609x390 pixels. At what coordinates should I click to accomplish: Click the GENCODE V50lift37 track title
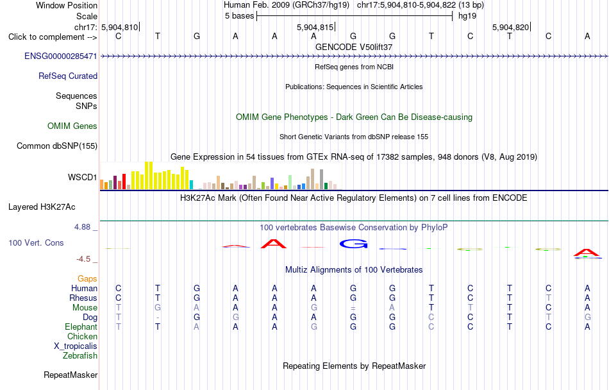tap(354, 47)
